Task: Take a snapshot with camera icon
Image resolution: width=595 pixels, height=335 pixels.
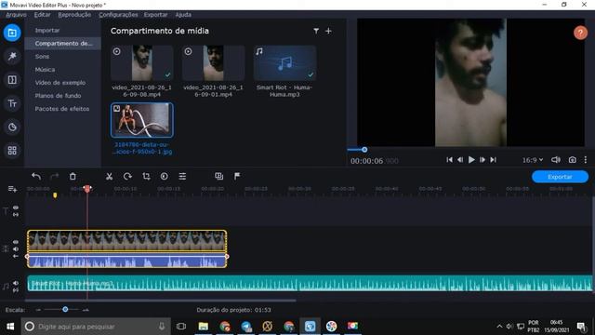Action: tap(573, 160)
